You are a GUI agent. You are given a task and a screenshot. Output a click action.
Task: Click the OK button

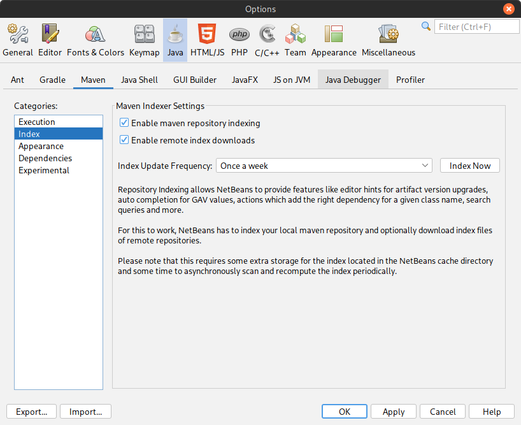[344, 412]
